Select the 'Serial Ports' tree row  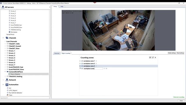tap(10, 34)
